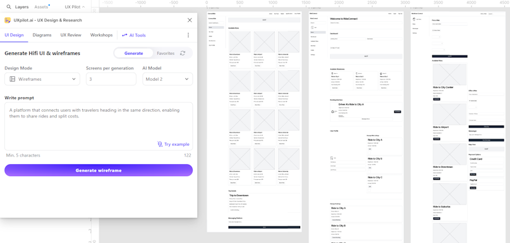
Task: Switch to the Favorites toggle option
Action: click(166, 53)
